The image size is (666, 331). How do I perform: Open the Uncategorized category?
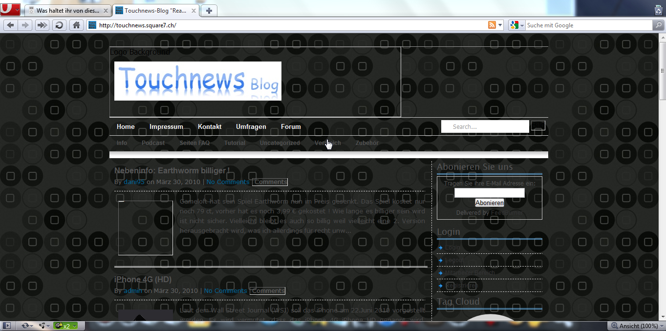coord(280,143)
